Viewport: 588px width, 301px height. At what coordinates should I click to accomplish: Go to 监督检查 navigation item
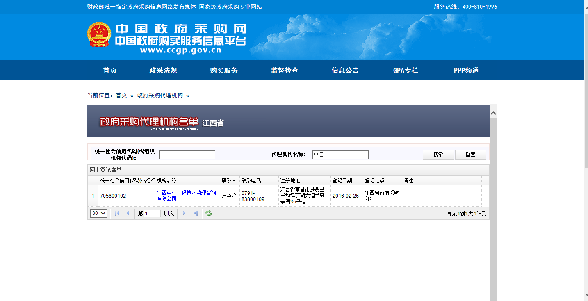pos(285,70)
